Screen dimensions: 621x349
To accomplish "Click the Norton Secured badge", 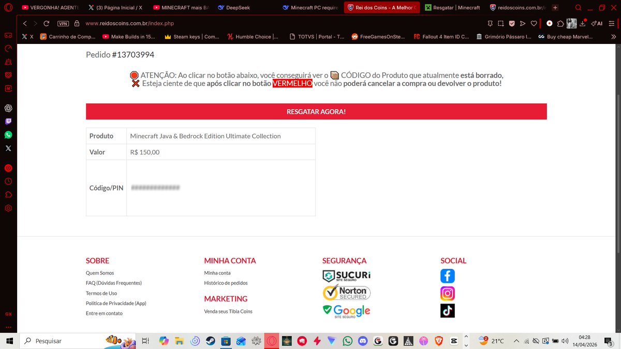I will pos(347,293).
